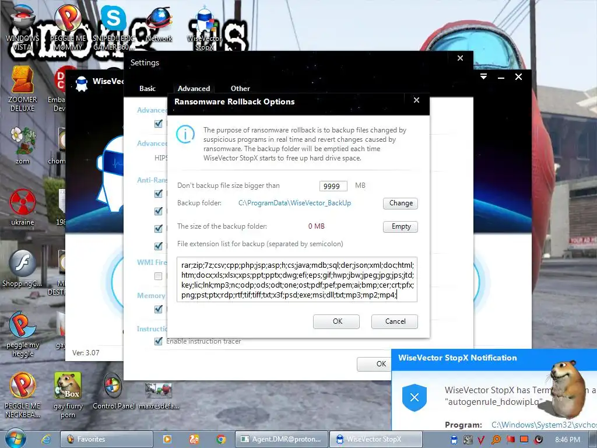The image size is (597, 448).
Task: Toggle the checkbox under the Memory heading
Action: tap(159, 309)
